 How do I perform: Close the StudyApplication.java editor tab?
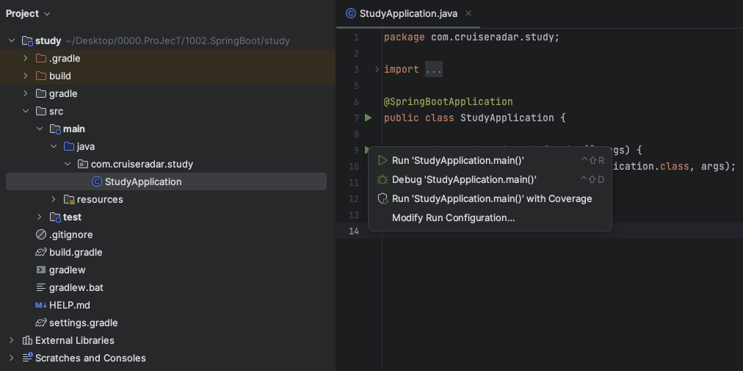[468, 13]
